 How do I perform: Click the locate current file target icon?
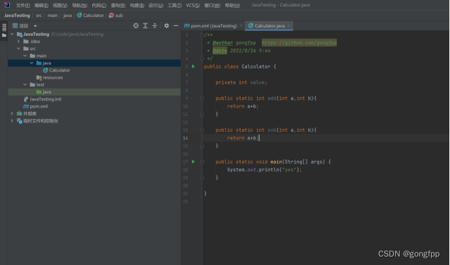pos(136,26)
